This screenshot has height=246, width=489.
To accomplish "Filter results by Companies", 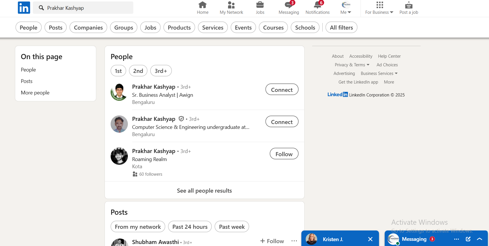I will click(88, 28).
